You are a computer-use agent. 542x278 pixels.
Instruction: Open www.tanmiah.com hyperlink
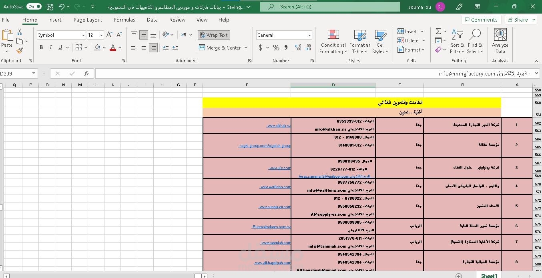276,242
